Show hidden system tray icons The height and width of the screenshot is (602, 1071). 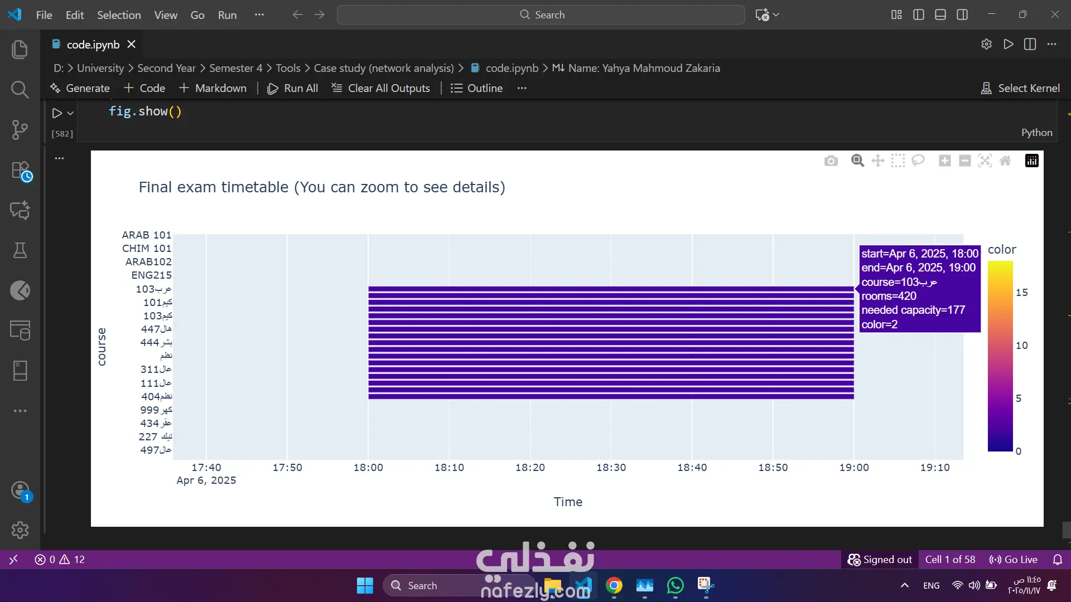[904, 585]
